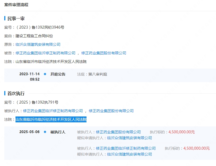Open 修正药业集团股份有限公司 beside 2025-05-06 entry

click(x=118, y=132)
